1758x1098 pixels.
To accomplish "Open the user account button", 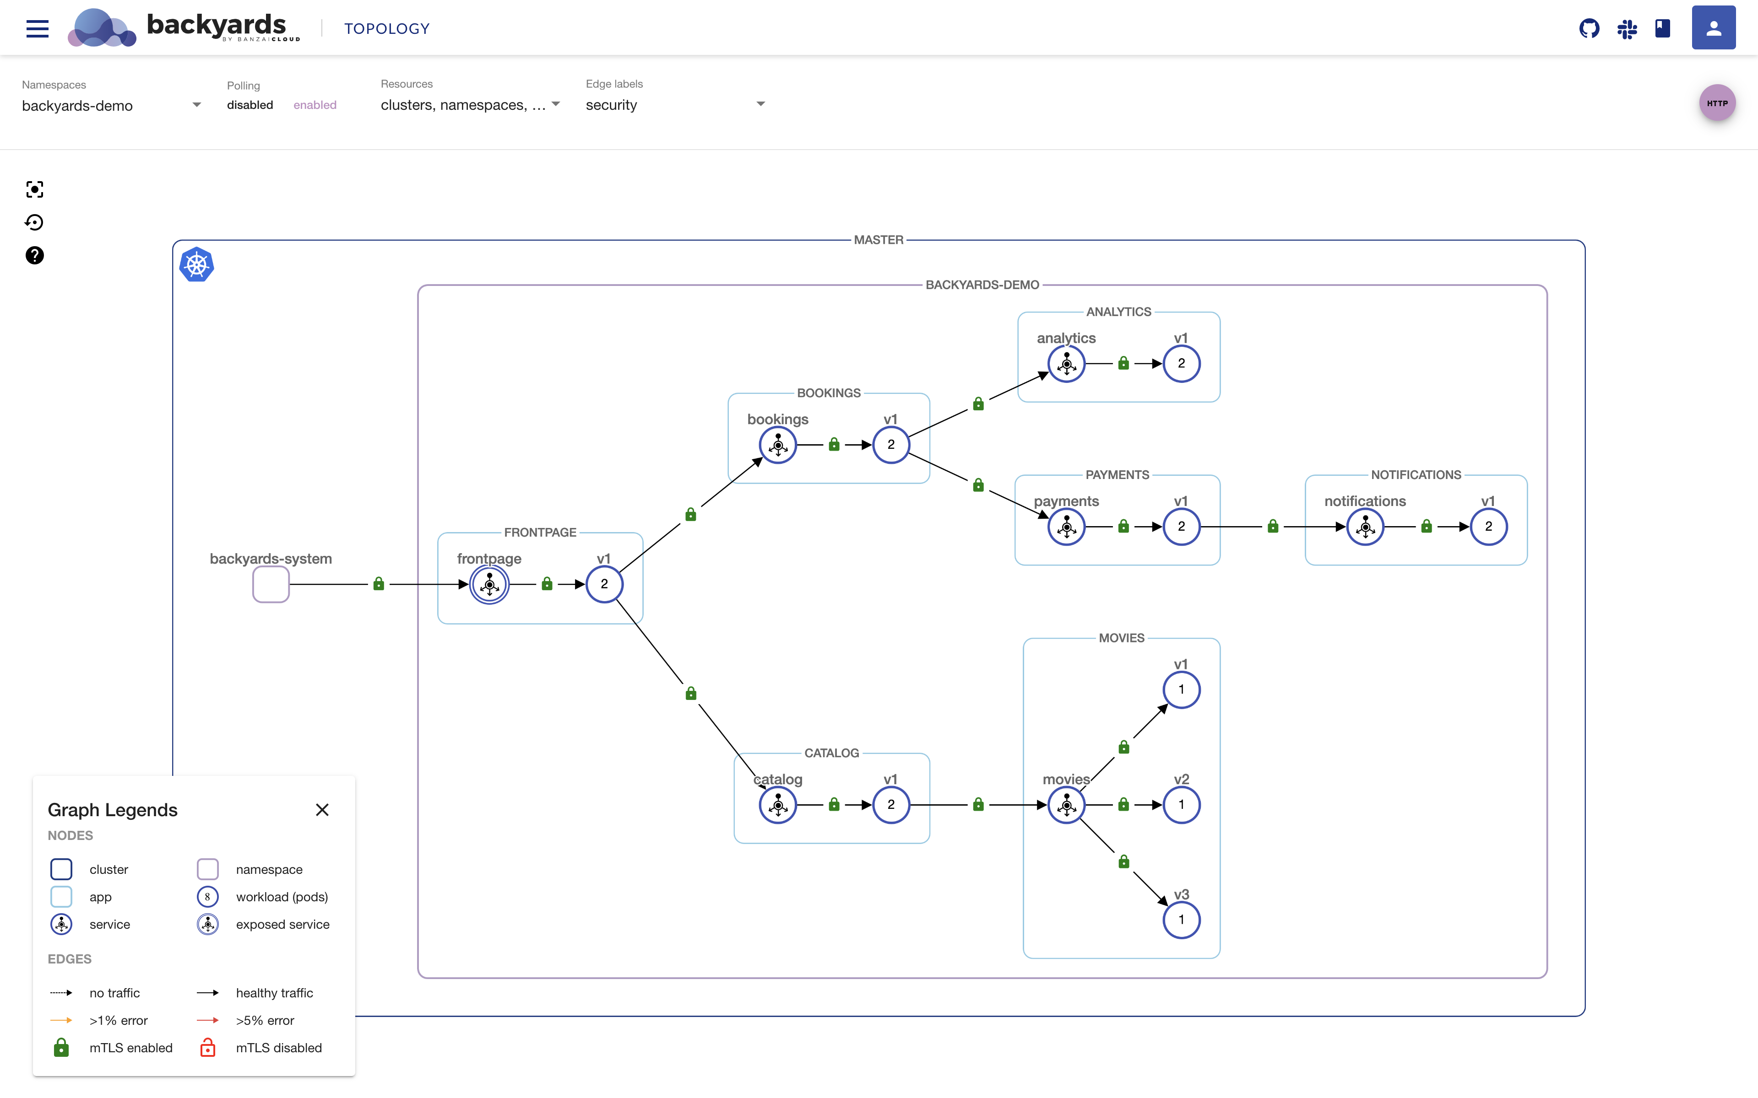I will pyautogui.click(x=1713, y=27).
